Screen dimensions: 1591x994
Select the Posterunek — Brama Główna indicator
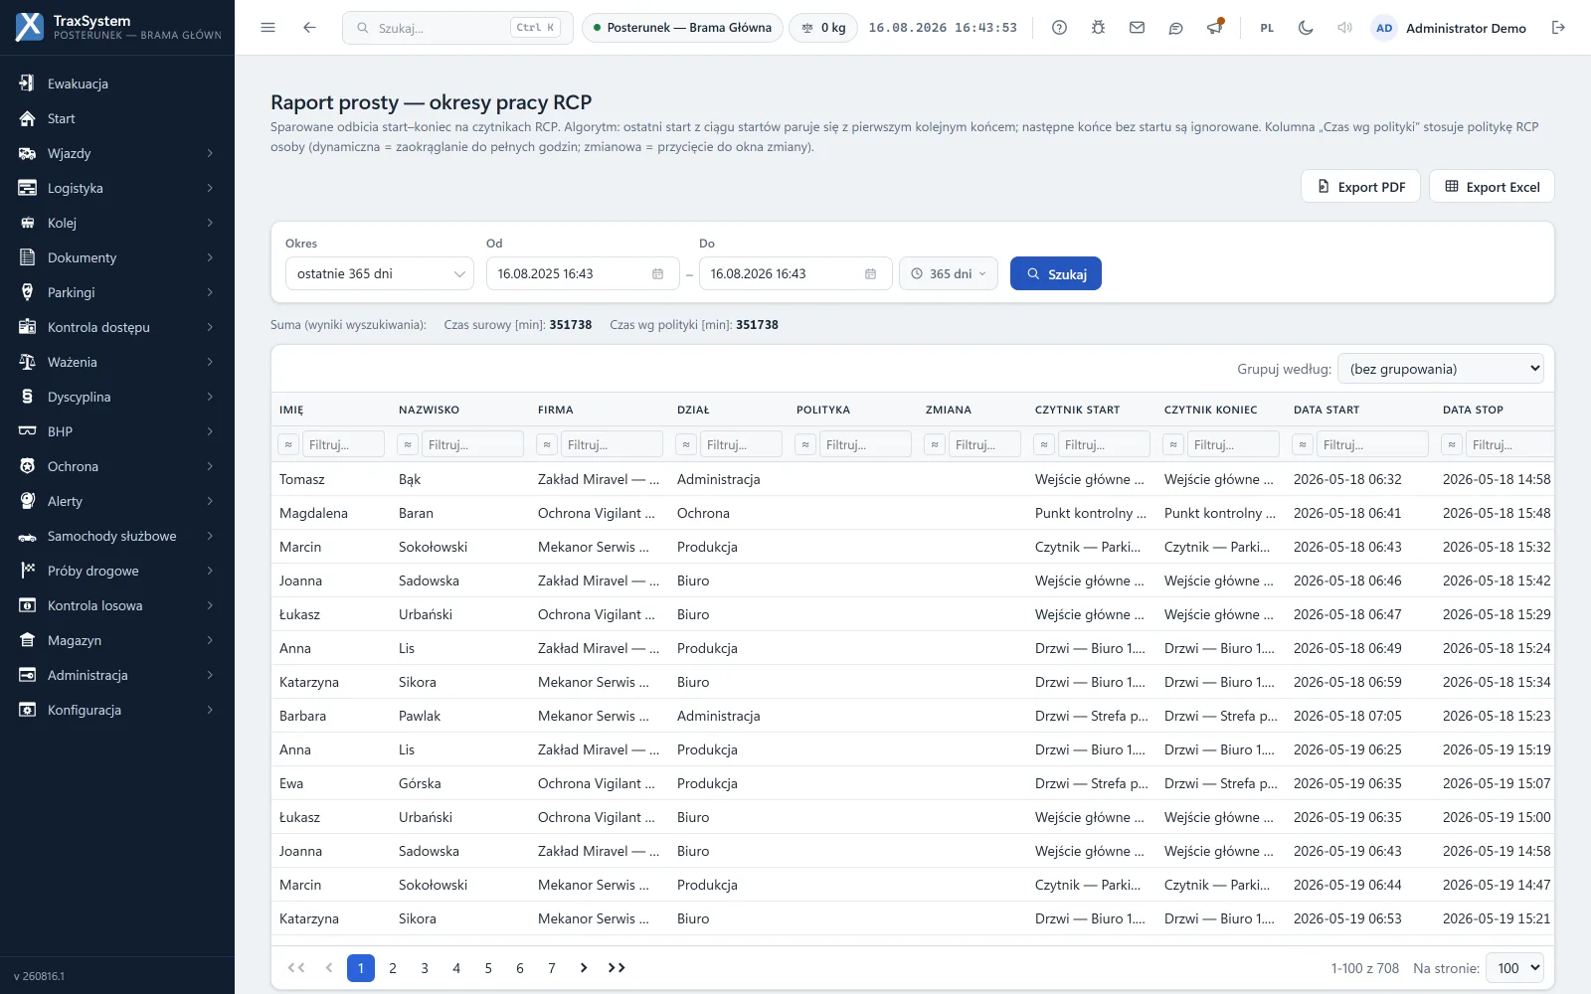coord(682,28)
